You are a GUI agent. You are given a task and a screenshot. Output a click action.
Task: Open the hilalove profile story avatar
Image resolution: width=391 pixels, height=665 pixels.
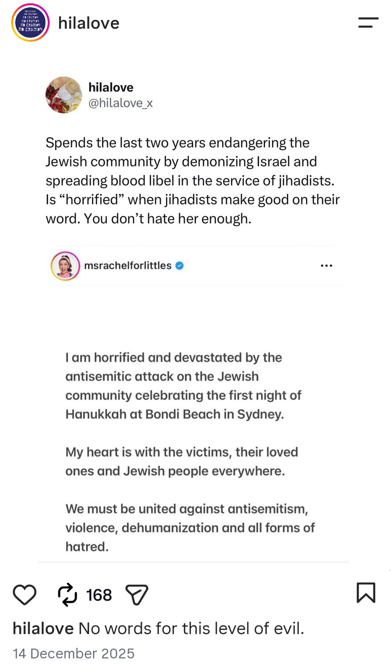tap(30, 22)
